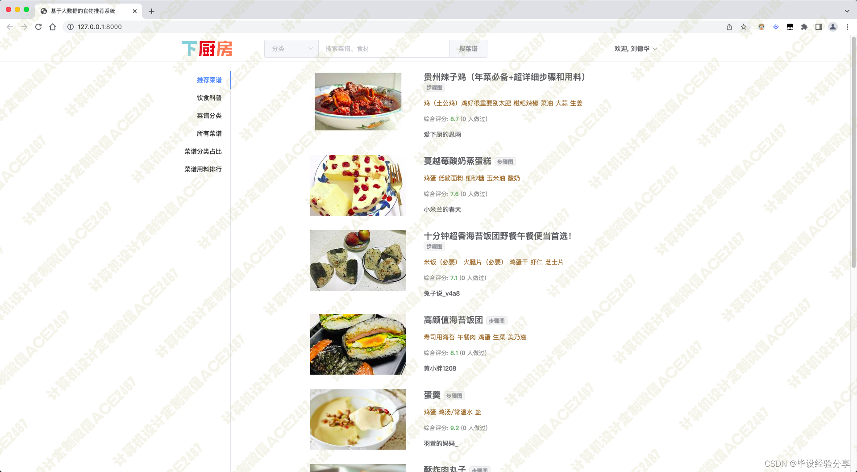Click the browser forward arrow
857x472 pixels.
coord(24,27)
